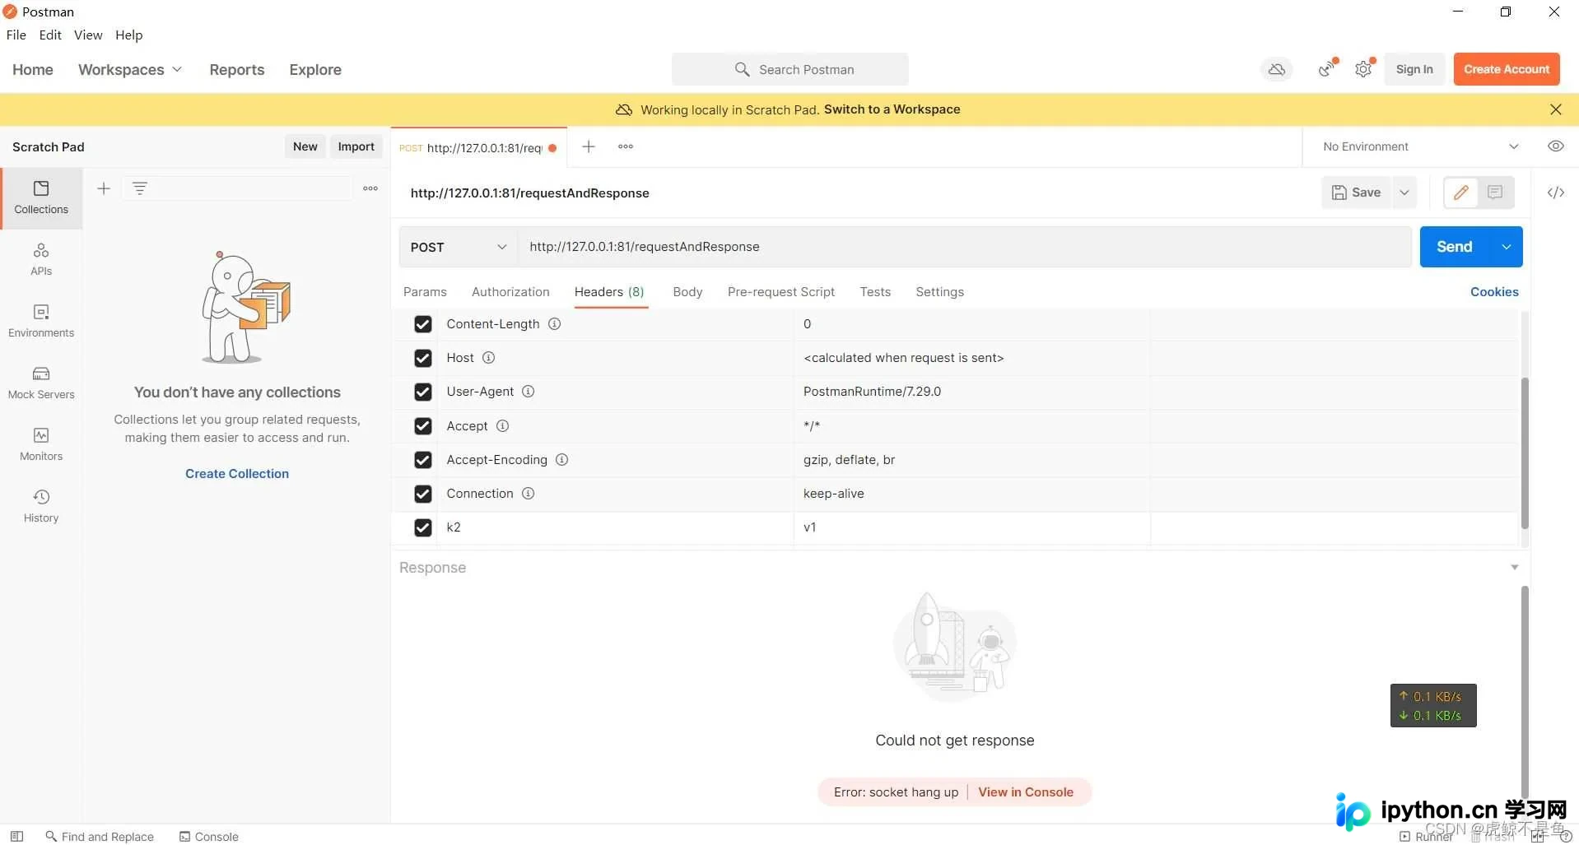Screen dimensions: 1579x845
Task: Open the Environments sidebar panel
Action: [x=41, y=321]
